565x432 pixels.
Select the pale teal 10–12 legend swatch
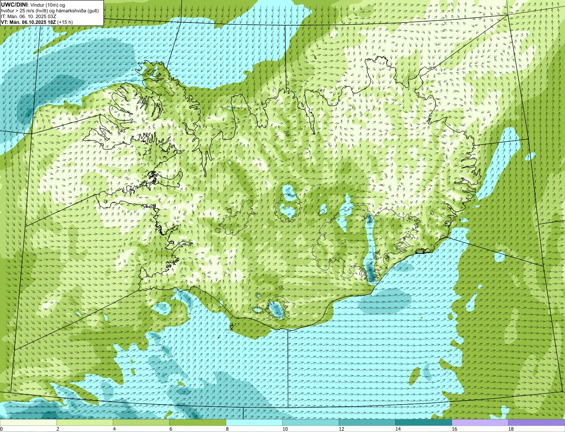point(311,422)
